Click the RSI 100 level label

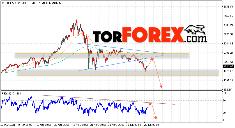tap(225, 93)
